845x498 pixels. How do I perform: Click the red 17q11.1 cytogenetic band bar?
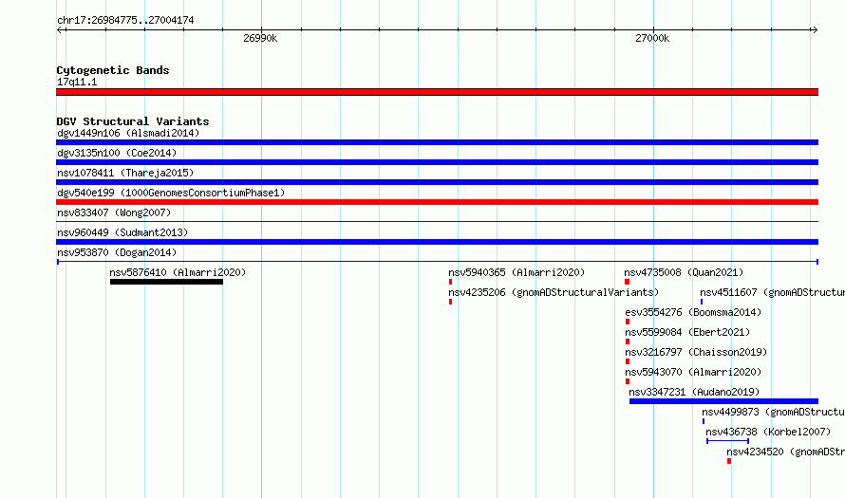pyautogui.click(x=437, y=92)
